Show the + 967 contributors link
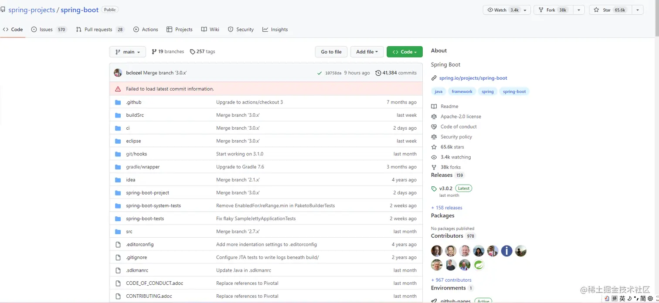The width and height of the screenshot is (659, 303). (451, 280)
